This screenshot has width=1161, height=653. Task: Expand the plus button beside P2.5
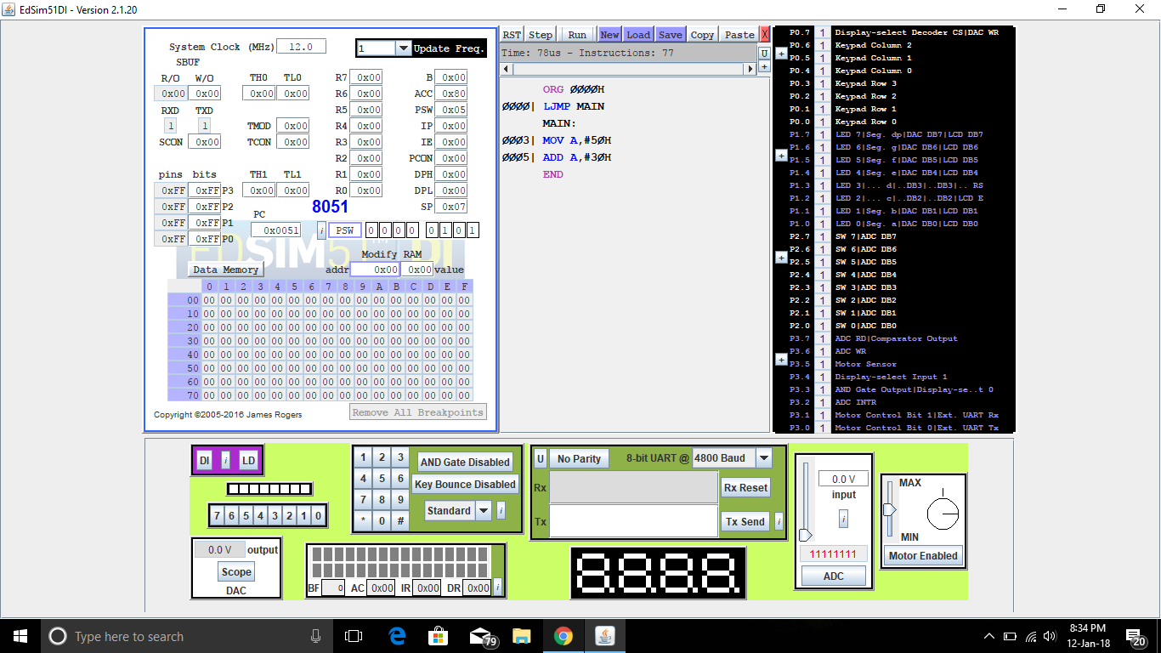click(781, 257)
